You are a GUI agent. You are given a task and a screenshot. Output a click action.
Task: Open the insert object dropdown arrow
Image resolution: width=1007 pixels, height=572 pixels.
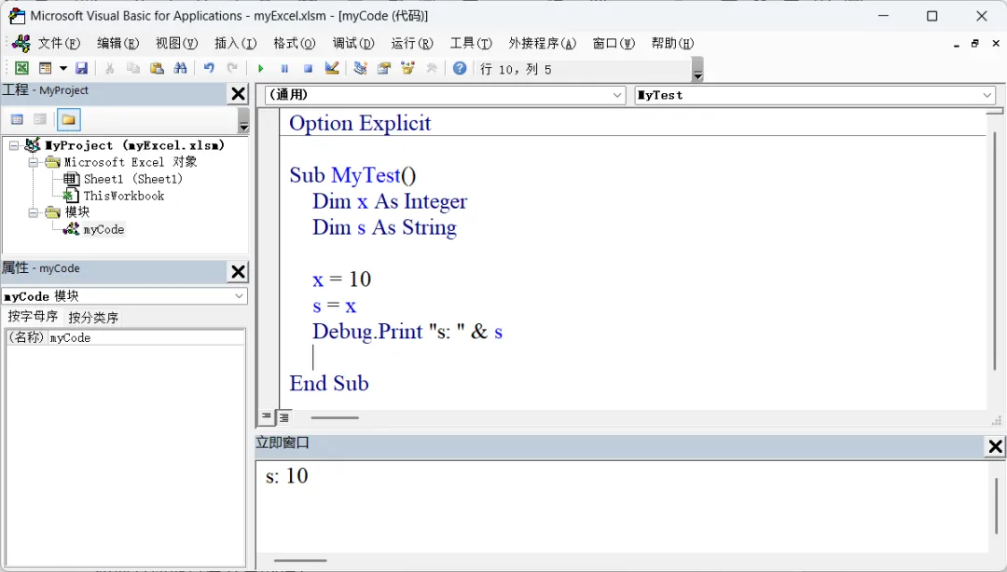click(x=63, y=68)
